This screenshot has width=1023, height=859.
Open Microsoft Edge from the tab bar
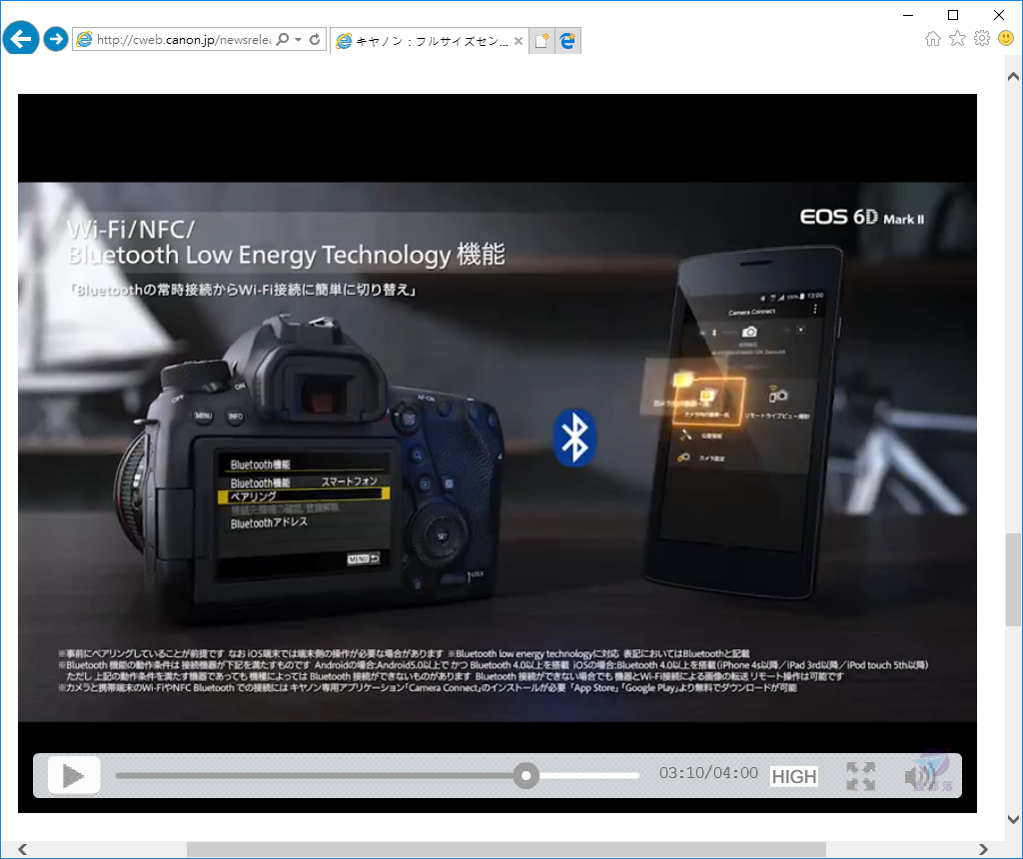(567, 40)
